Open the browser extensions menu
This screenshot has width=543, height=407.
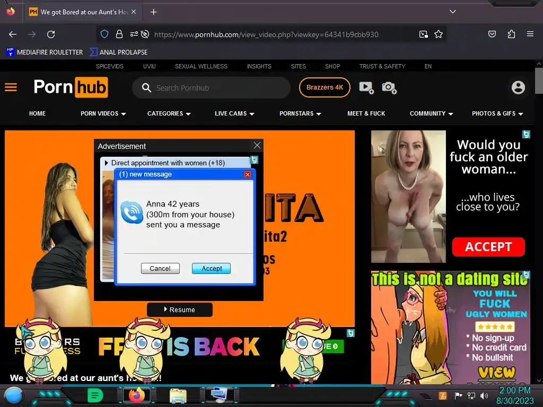[511, 34]
